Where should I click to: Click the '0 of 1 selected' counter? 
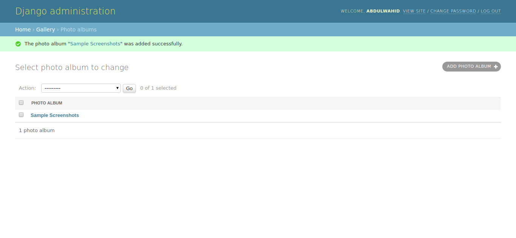click(158, 88)
